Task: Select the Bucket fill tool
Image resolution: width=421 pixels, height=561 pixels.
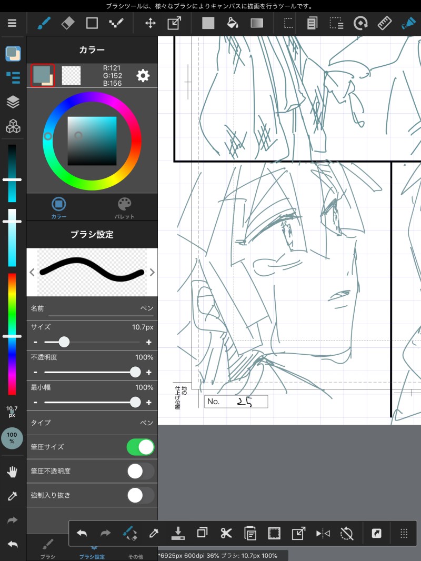Action: [x=233, y=23]
